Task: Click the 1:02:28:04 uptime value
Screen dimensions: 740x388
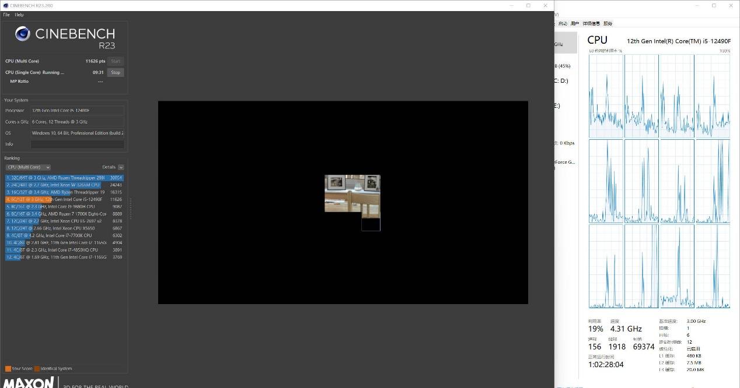Action: click(606, 365)
